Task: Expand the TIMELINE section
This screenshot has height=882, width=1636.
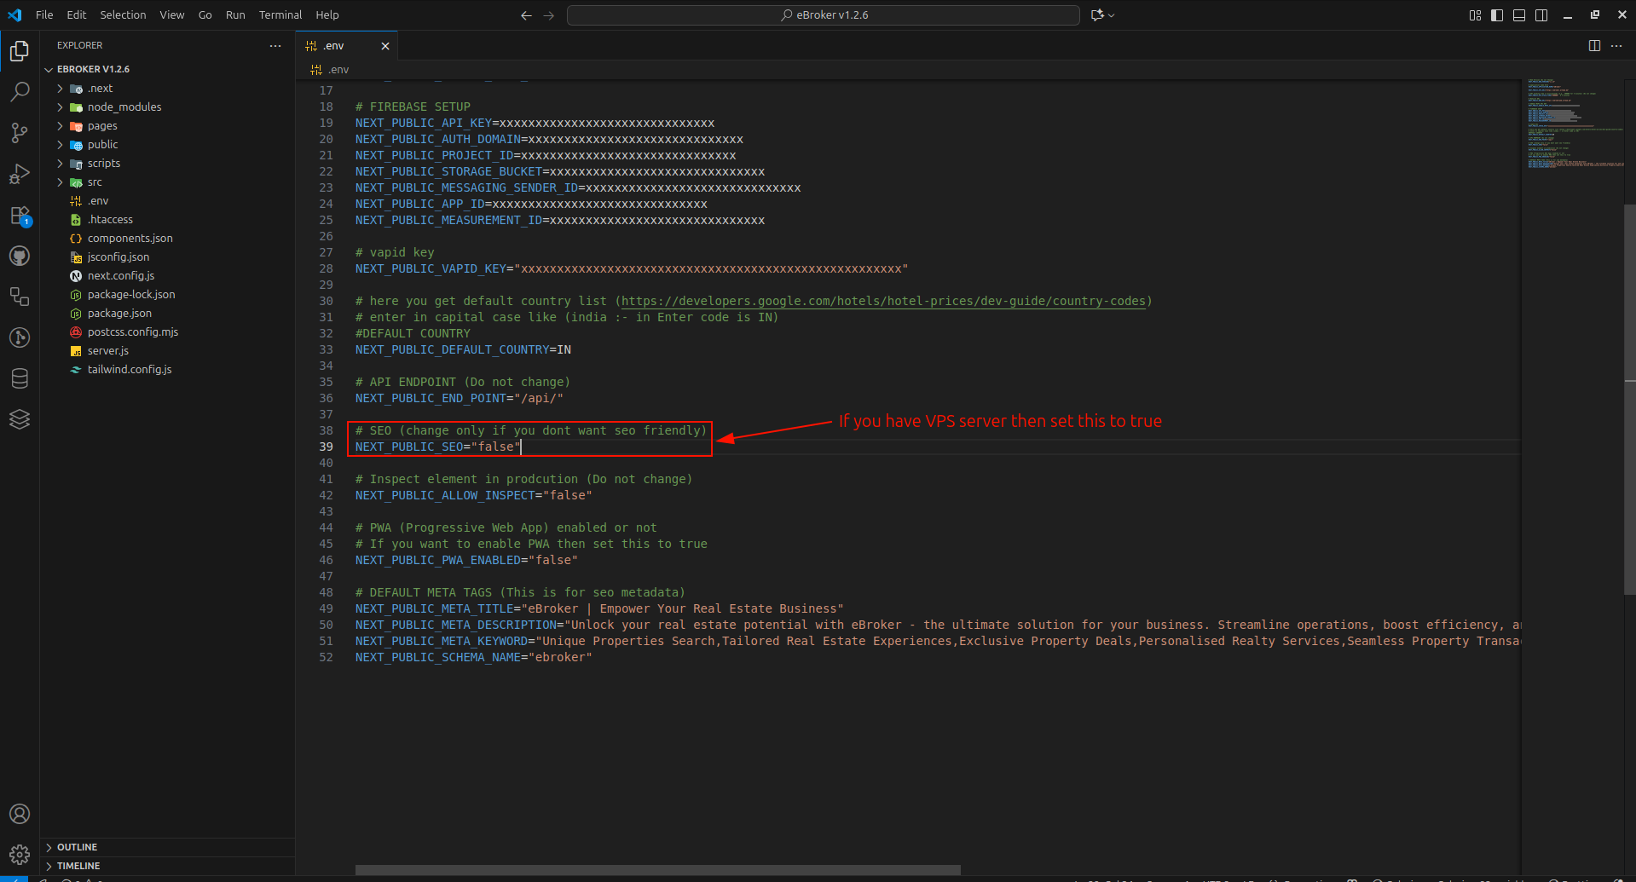Action: point(78,866)
